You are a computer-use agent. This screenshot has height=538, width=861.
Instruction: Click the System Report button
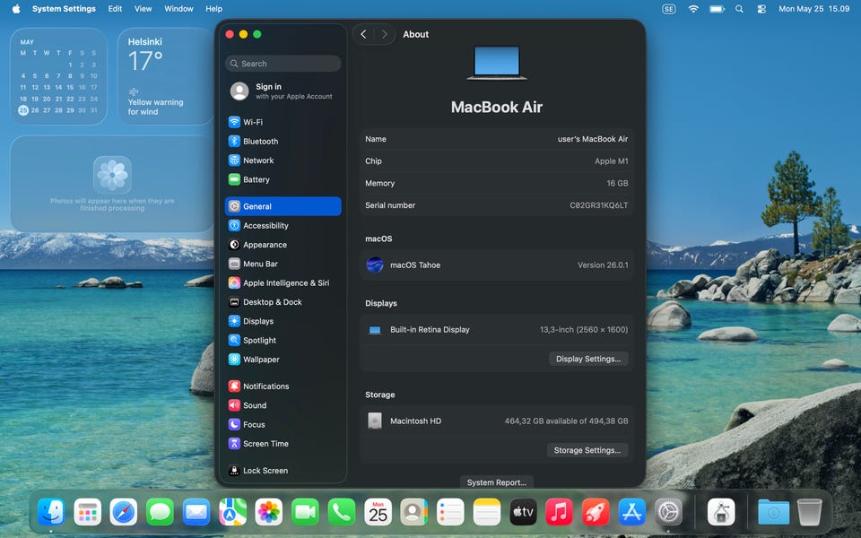pos(496,482)
